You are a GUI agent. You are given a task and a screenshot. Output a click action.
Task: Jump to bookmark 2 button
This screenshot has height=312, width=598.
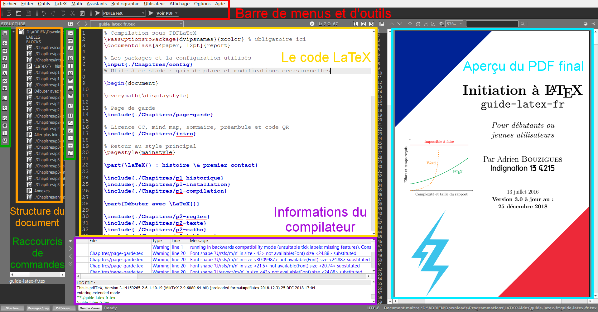tap(363, 24)
